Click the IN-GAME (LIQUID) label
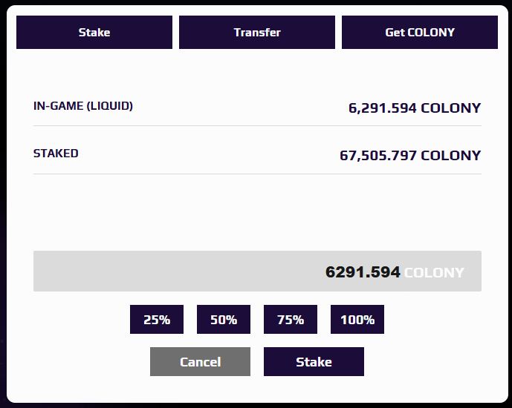This screenshot has width=512, height=408. pyautogui.click(x=83, y=106)
